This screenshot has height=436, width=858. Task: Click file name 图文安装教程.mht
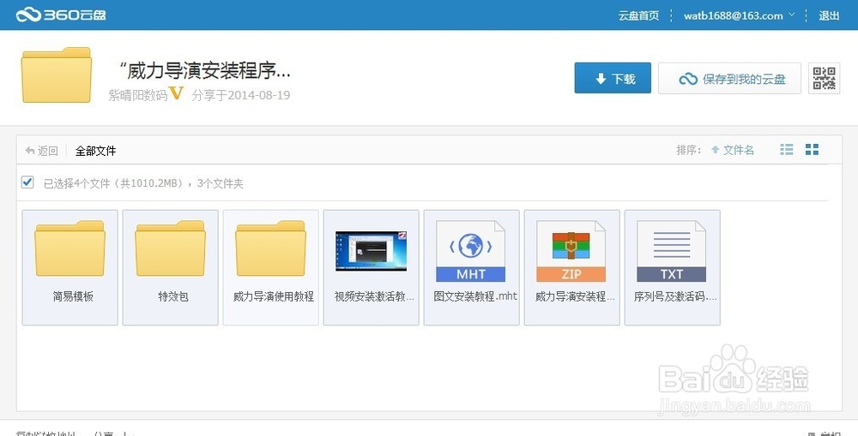pos(475,296)
